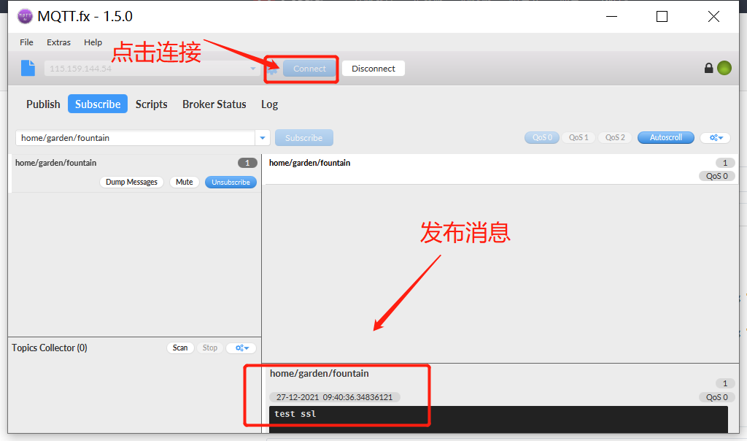Screen dimensions: 747x441
Task: Toggle QoS 2 option in subscribe bar
Action: coord(615,138)
